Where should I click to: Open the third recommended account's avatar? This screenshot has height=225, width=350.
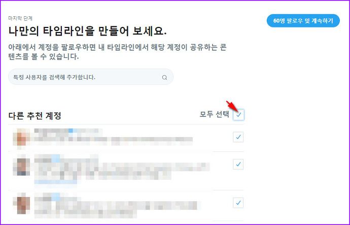pyautogui.click(x=21, y=204)
